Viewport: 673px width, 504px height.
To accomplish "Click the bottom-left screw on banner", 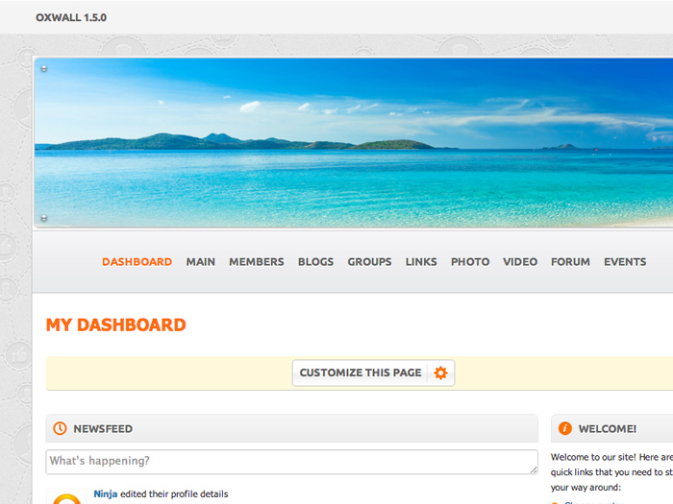I will [x=44, y=219].
